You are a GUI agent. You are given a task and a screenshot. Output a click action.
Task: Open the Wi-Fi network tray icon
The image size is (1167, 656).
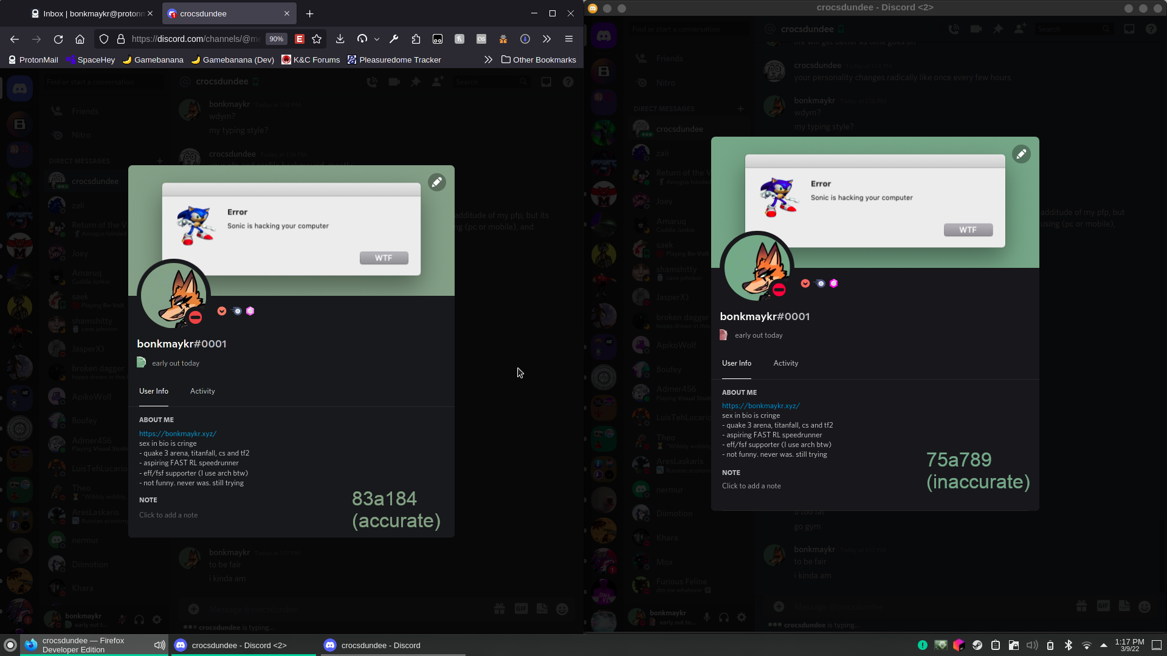[x=1086, y=645]
